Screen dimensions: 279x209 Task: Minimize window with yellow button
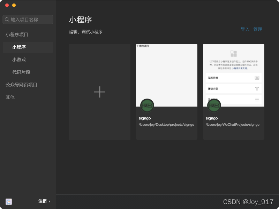14,5
